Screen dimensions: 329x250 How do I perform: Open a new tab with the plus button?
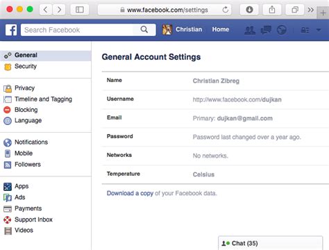[323, 13]
